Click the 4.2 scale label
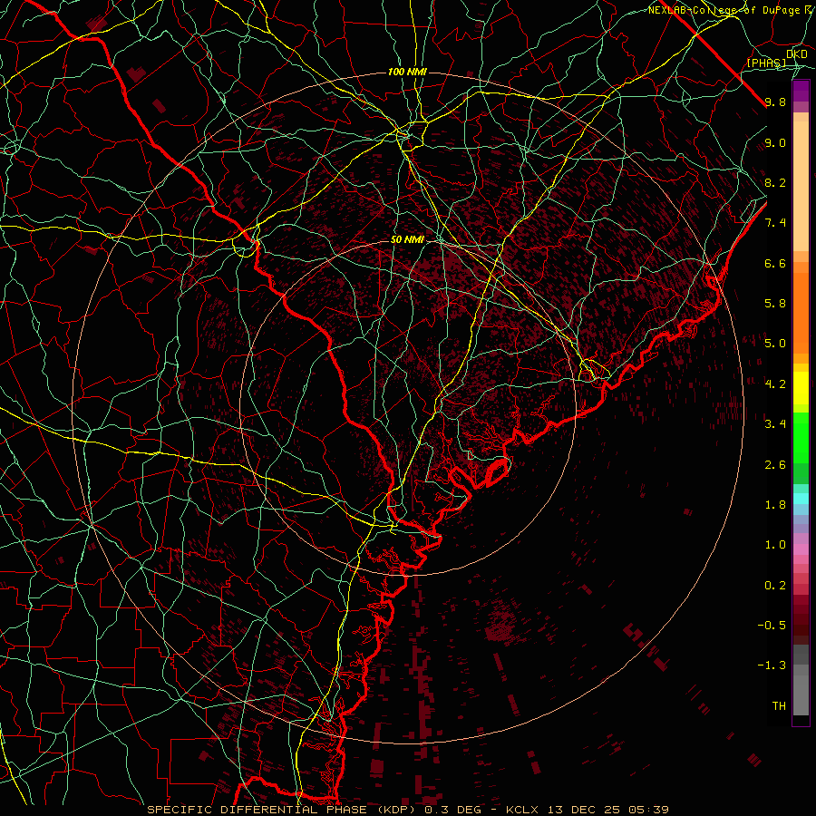The image size is (816, 816). click(775, 384)
